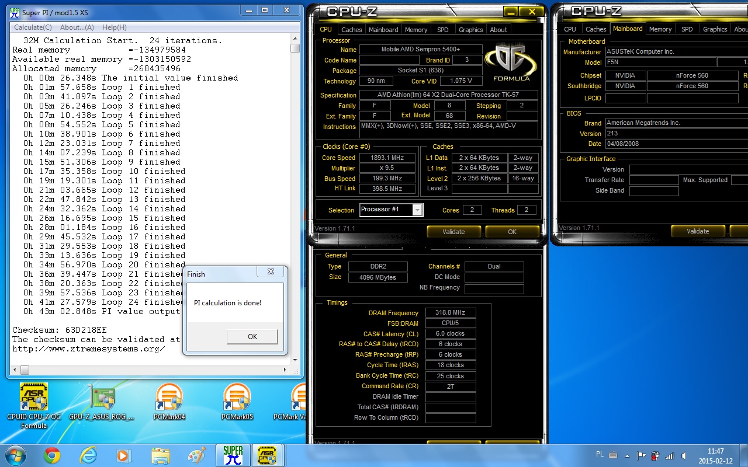Click the Memory Size value 4096 MBytes

coord(379,277)
